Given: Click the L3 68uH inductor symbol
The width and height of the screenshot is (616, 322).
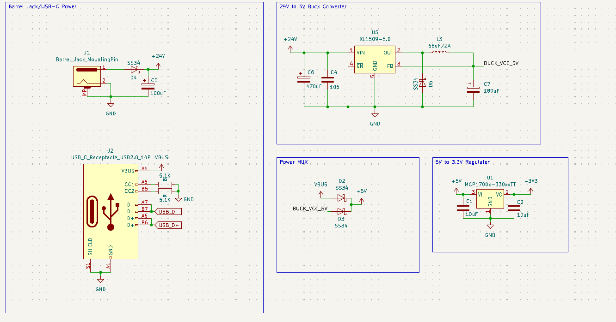Looking at the screenshot, I should 439,53.
